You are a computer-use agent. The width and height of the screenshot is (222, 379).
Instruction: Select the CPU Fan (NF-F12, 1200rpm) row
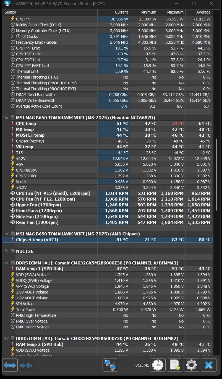pyautogui.click(x=108, y=199)
